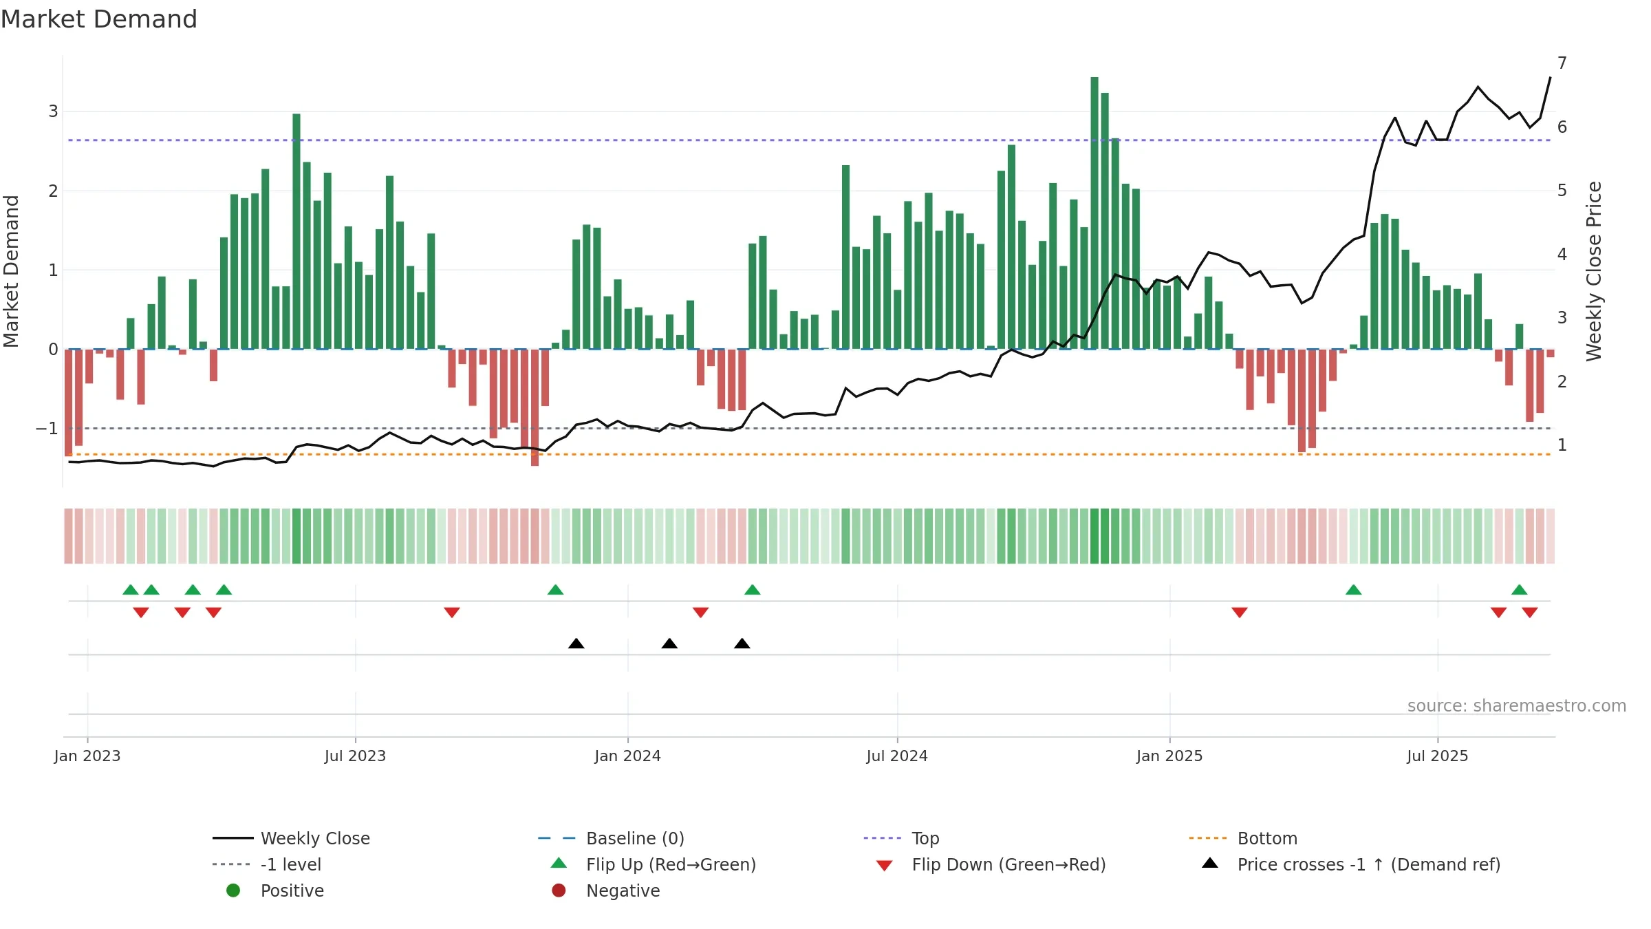This screenshot has width=1651, height=929.
Task: Click the red flip-down marker just after Jan 2025
Action: point(1240,612)
